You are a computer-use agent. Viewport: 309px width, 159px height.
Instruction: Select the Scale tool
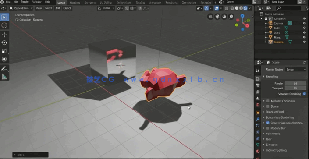tap(4, 51)
